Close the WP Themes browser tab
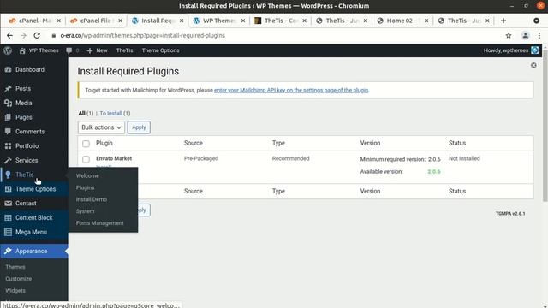The image size is (548, 308). click(243, 21)
